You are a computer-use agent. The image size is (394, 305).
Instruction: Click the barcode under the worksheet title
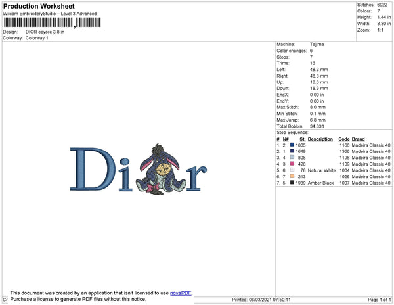point(52,22)
